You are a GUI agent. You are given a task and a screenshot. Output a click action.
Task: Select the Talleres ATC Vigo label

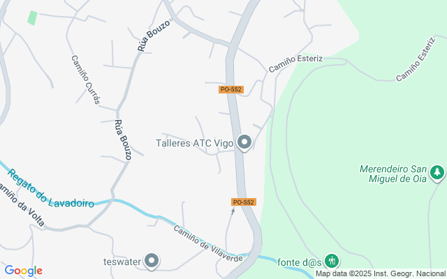pyautogui.click(x=194, y=143)
